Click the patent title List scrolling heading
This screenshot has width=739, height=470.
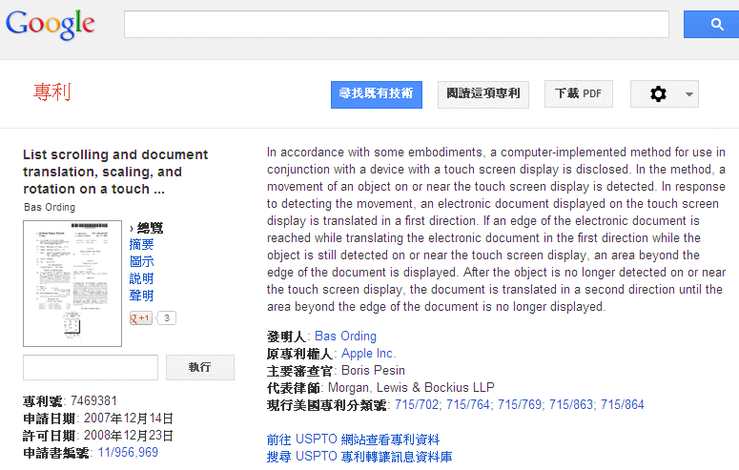pos(115,172)
